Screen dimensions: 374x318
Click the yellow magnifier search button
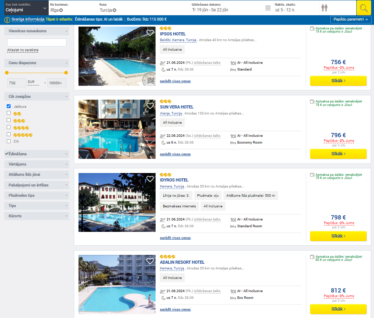(364, 8)
